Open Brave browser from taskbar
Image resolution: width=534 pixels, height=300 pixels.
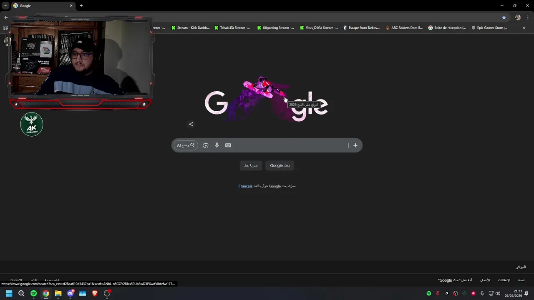point(95,293)
